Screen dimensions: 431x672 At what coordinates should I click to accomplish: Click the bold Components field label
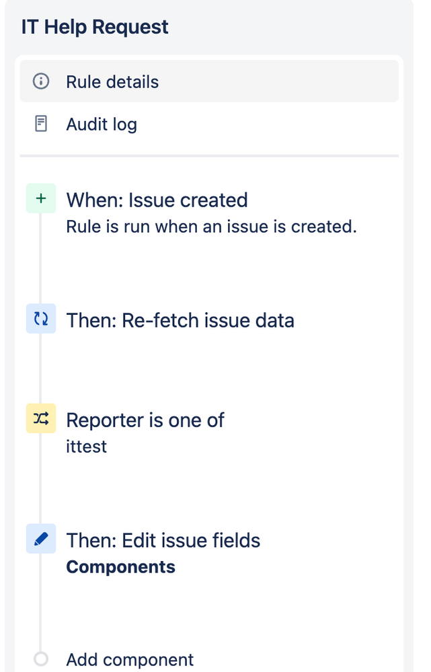pyautogui.click(x=120, y=567)
